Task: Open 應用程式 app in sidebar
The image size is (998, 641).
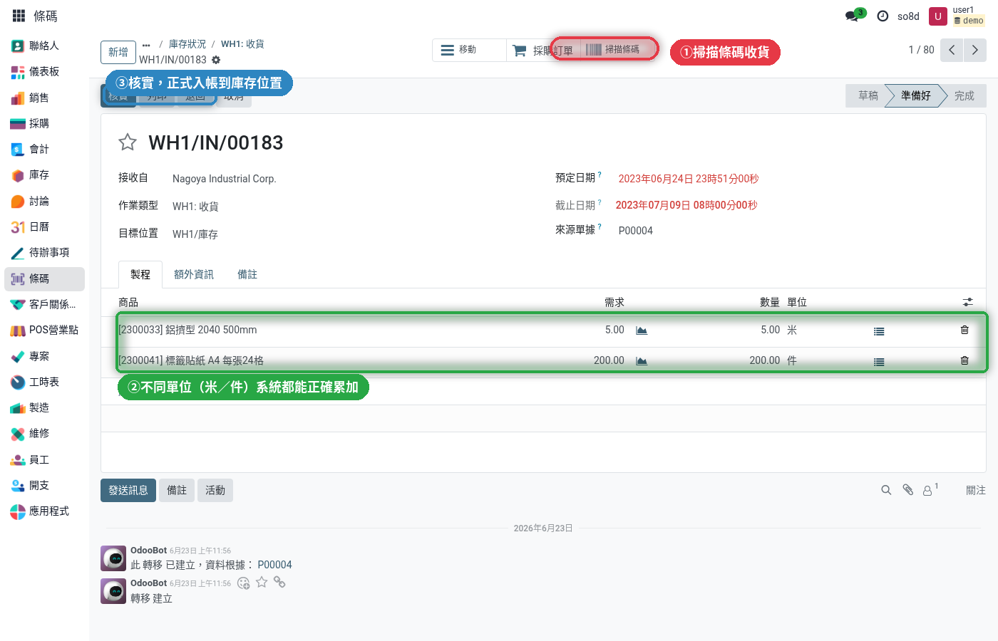Action: [x=44, y=511]
